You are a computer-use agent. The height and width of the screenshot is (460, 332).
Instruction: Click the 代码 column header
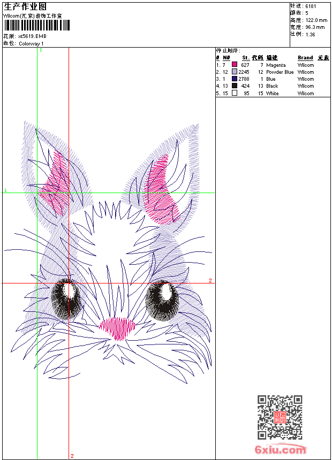pyautogui.click(x=258, y=58)
